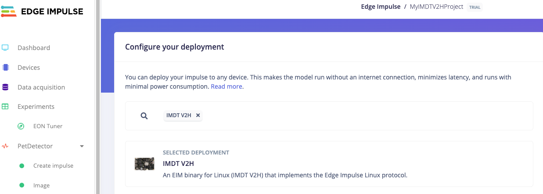Click the IMDT V2H tag label
The height and width of the screenshot is (194, 543).
pos(179,115)
